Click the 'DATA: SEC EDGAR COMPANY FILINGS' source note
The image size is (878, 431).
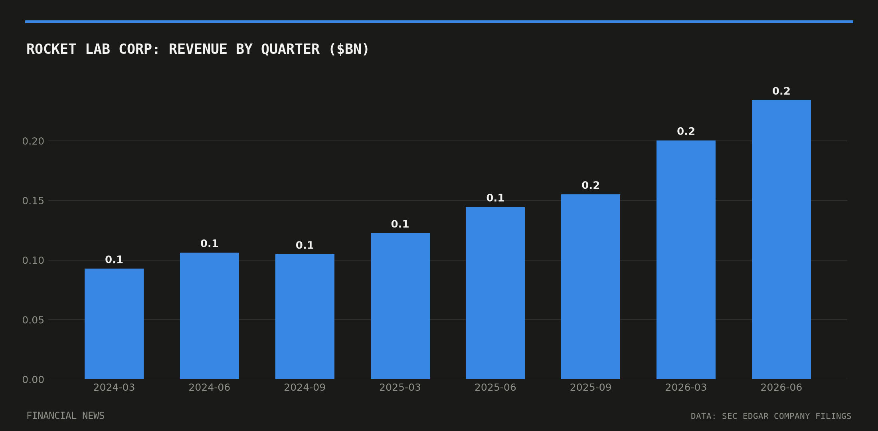point(771,416)
